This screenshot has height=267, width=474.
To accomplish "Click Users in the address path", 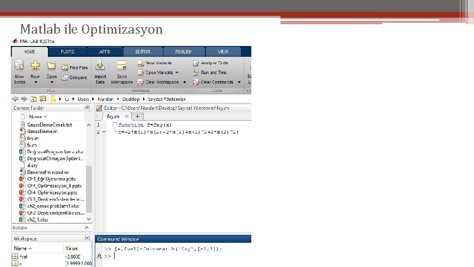I will [83, 99].
